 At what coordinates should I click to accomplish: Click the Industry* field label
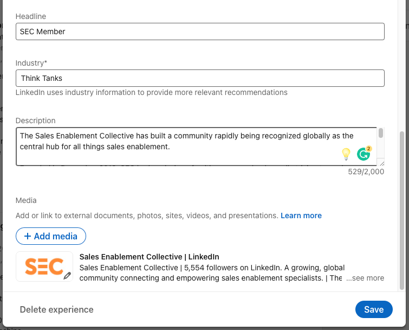point(31,63)
